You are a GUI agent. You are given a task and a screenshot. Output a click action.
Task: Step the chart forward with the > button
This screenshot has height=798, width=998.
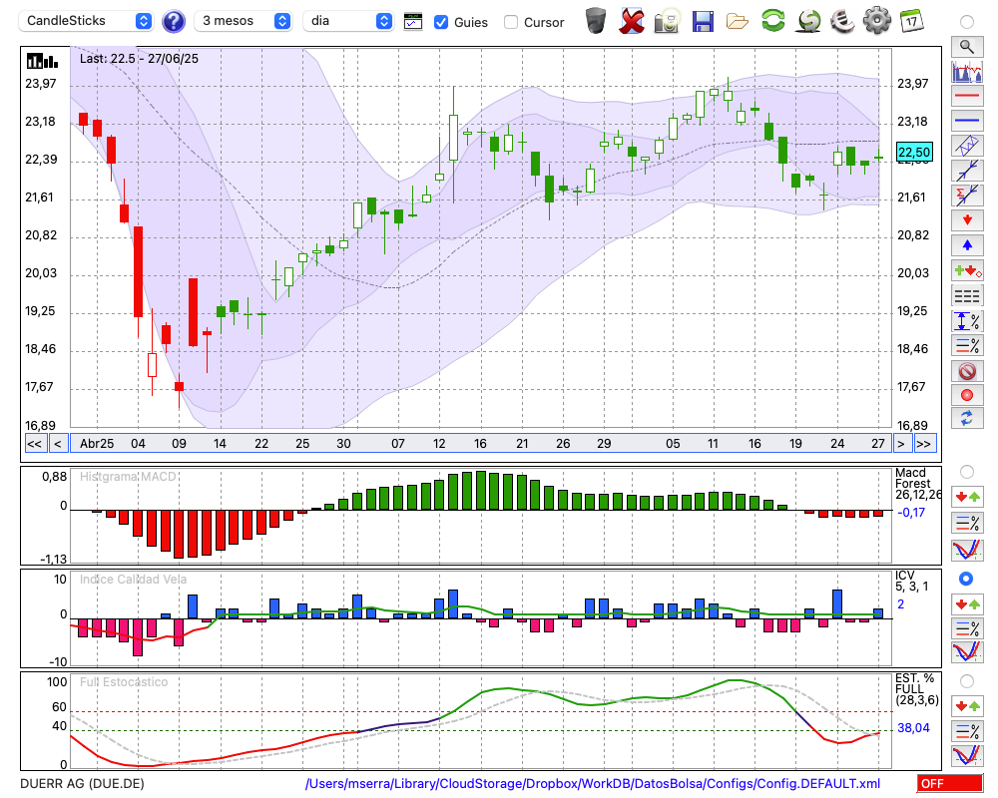coord(900,444)
